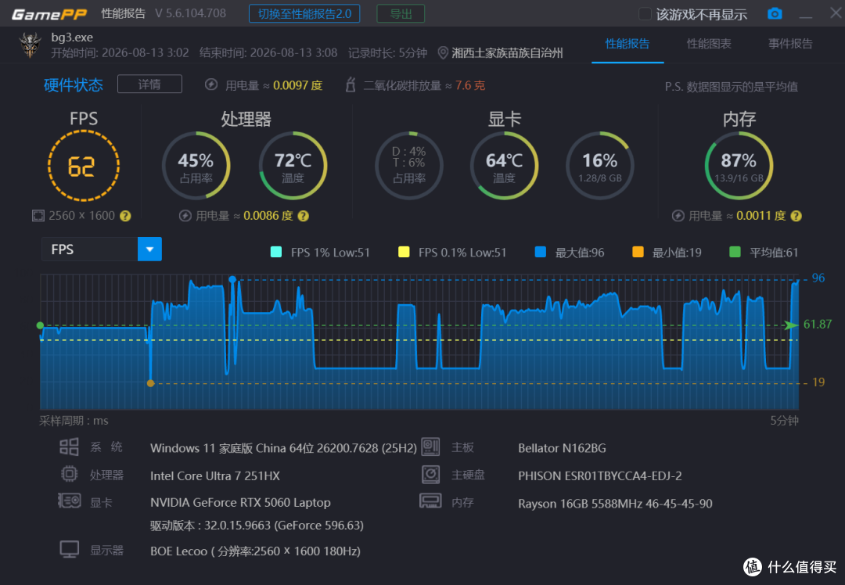Click the GPU 64℃ temperature gauge

[504, 166]
